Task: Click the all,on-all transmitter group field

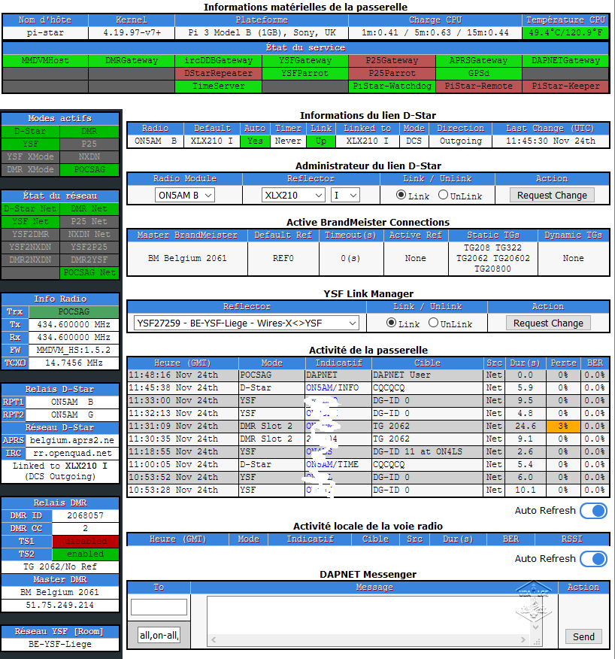Action: pos(159,636)
